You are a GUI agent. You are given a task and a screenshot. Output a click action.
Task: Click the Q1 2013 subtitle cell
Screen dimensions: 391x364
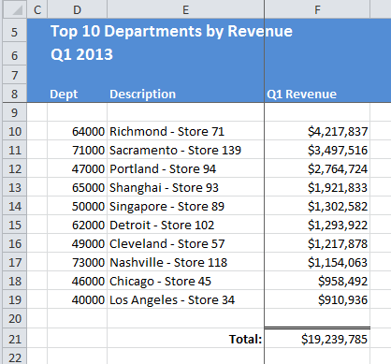click(81, 54)
